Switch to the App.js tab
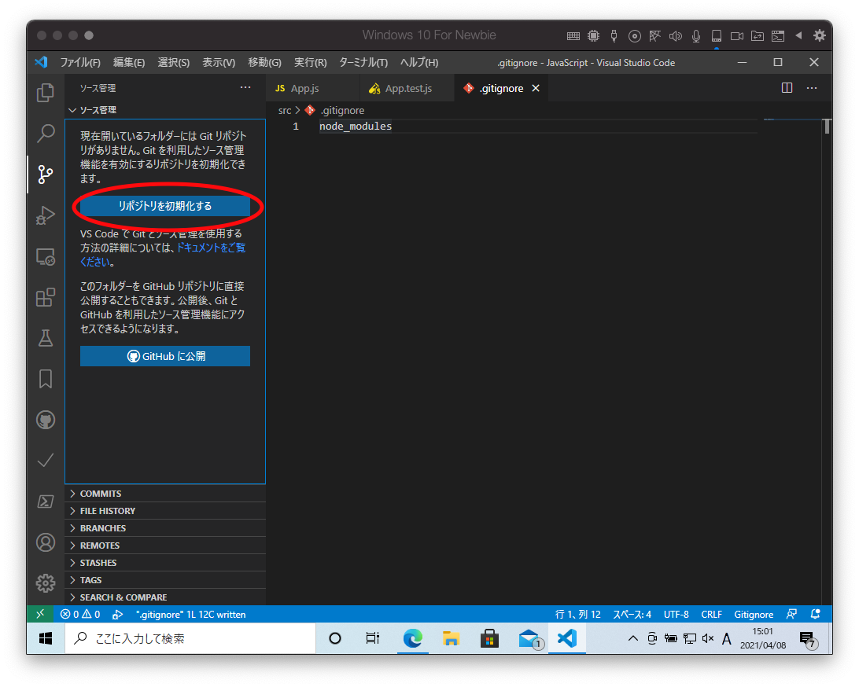The image size is (859, 687). click(x=313, y=88)
